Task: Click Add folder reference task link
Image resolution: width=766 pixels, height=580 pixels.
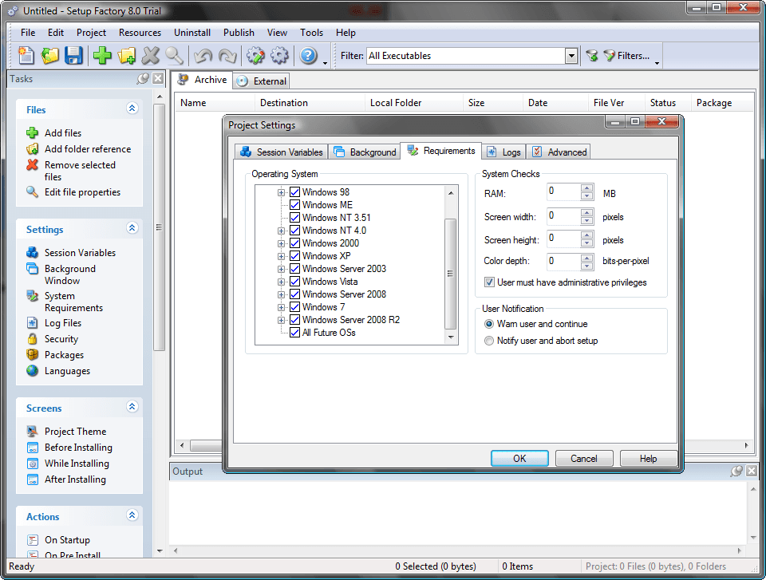Action: [88, 149]
